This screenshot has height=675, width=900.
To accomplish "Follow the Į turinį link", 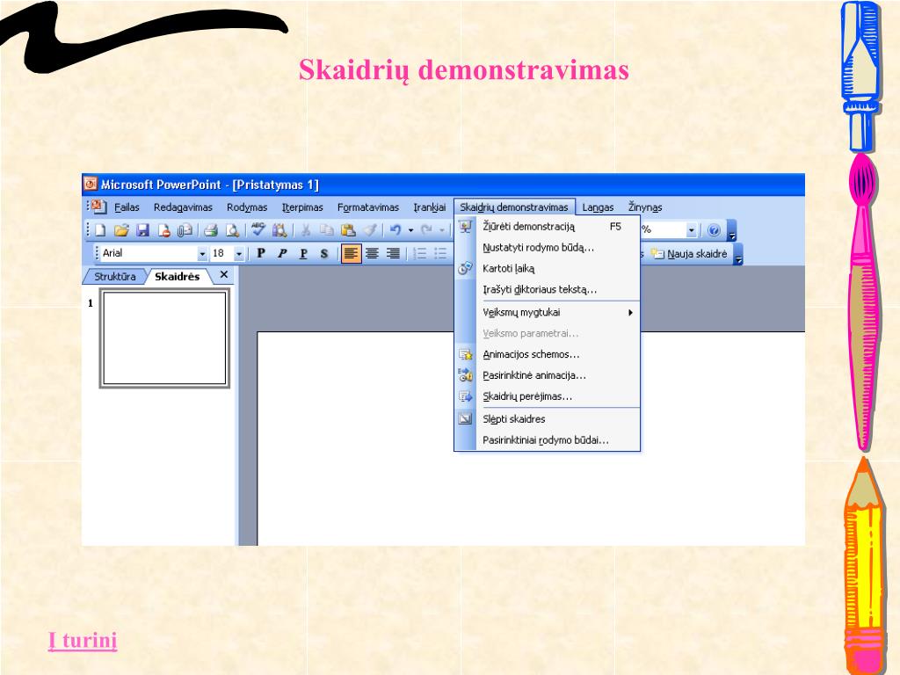I will tap(83, 640).
